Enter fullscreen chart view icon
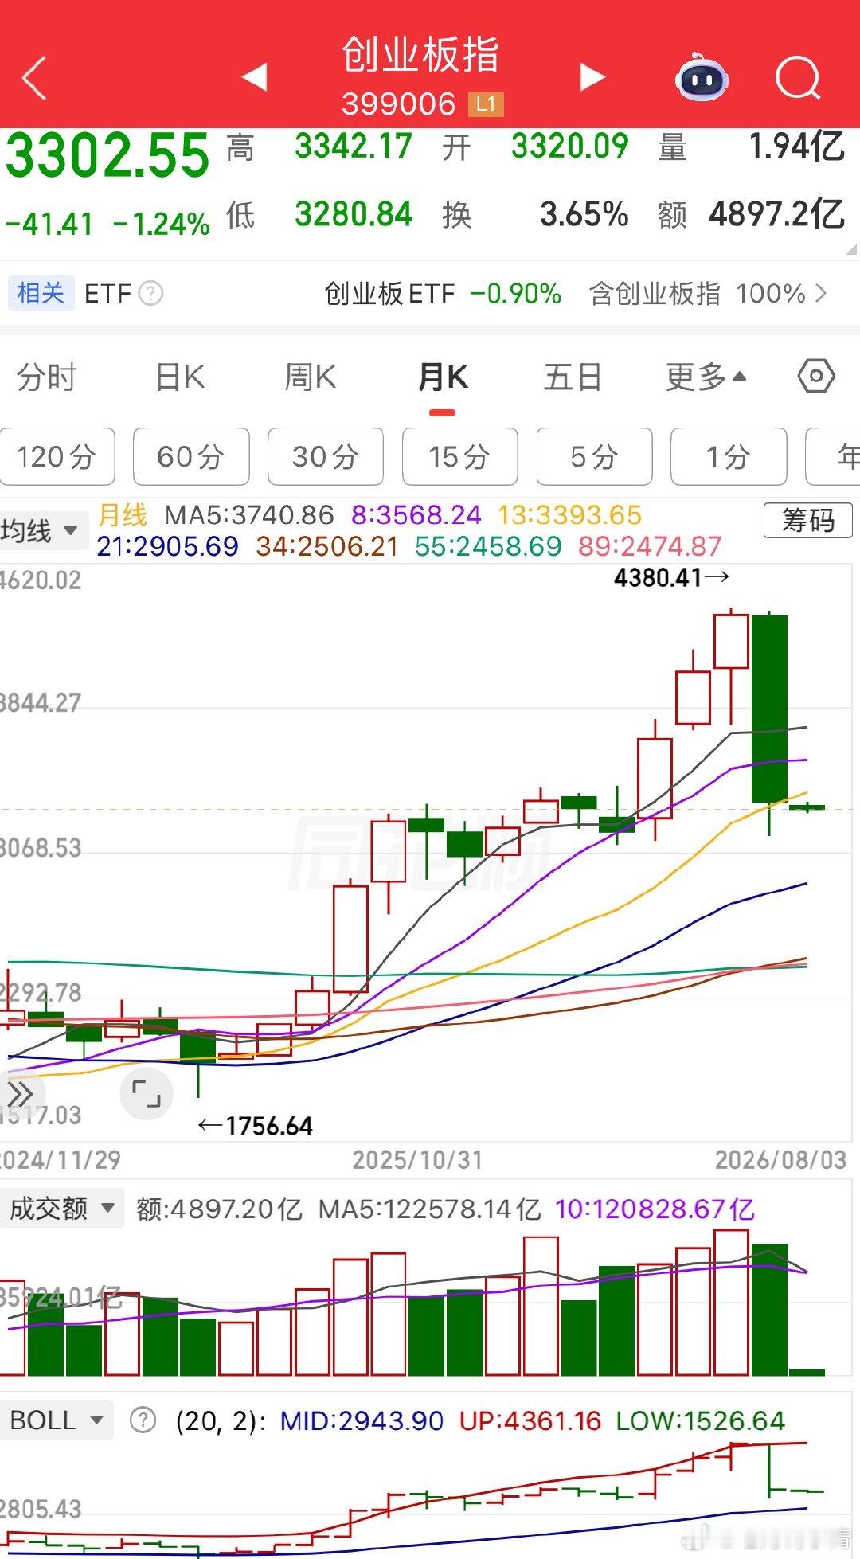Image resolution: width=860 pixels, height=1559 pixels. (x=147, y=1094)
